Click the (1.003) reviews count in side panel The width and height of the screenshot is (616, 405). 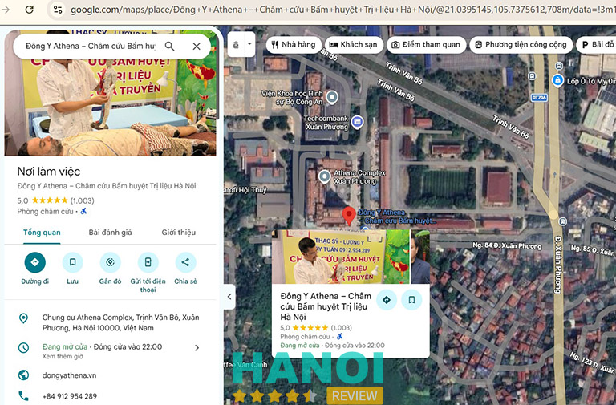click(82, 200)
